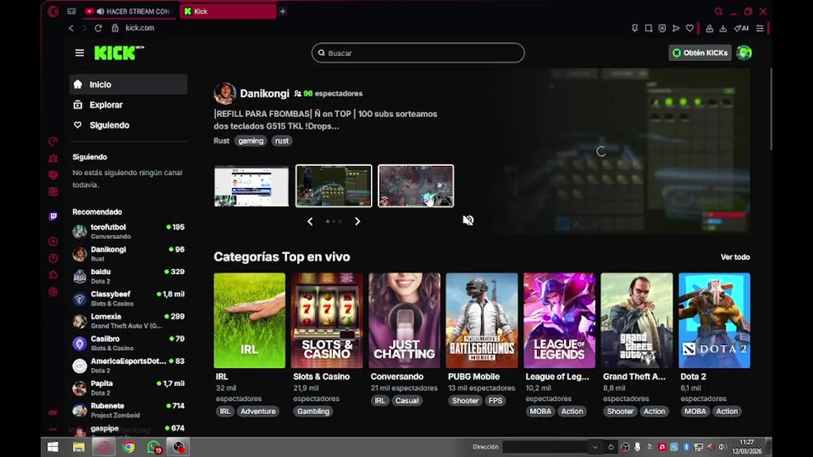This screenshot has width=813, height=457.
Task: Click the Gambling tag under Slots & Casino
Action: point(314,411)
